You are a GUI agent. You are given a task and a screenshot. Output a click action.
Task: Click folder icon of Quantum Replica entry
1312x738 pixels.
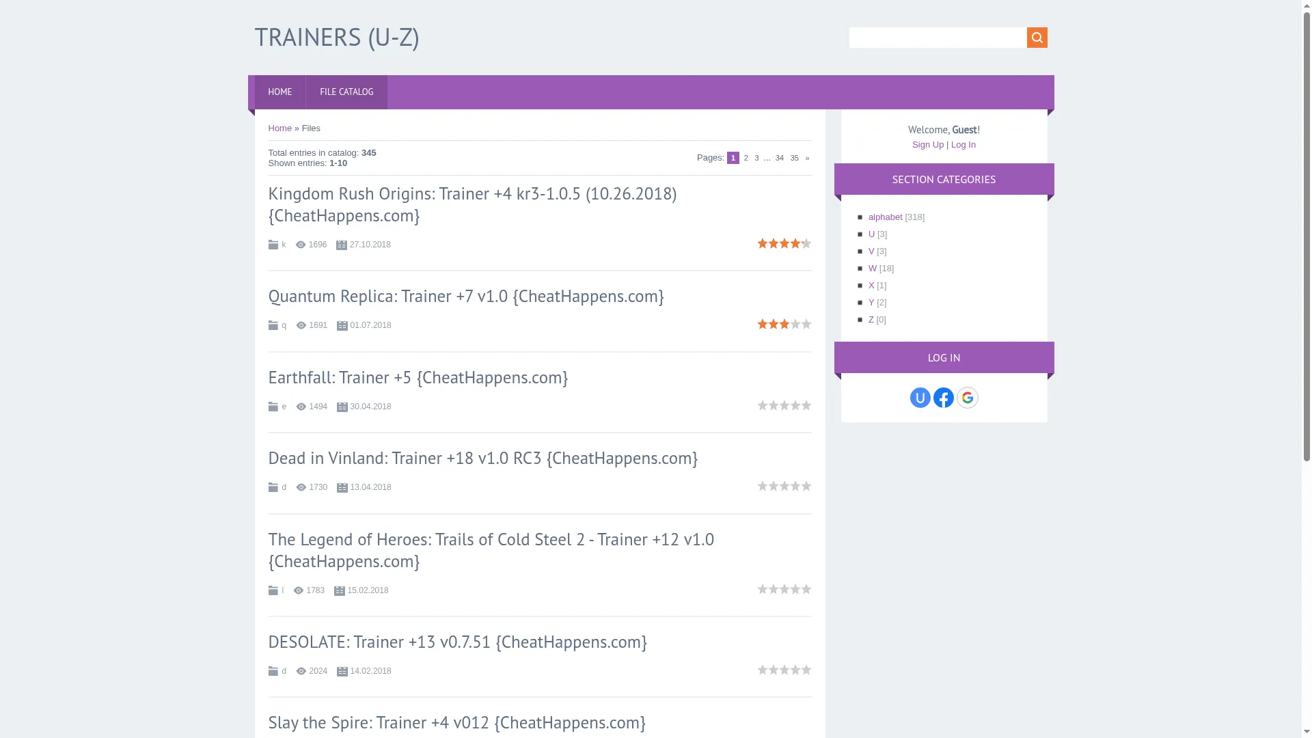point(273,325)
